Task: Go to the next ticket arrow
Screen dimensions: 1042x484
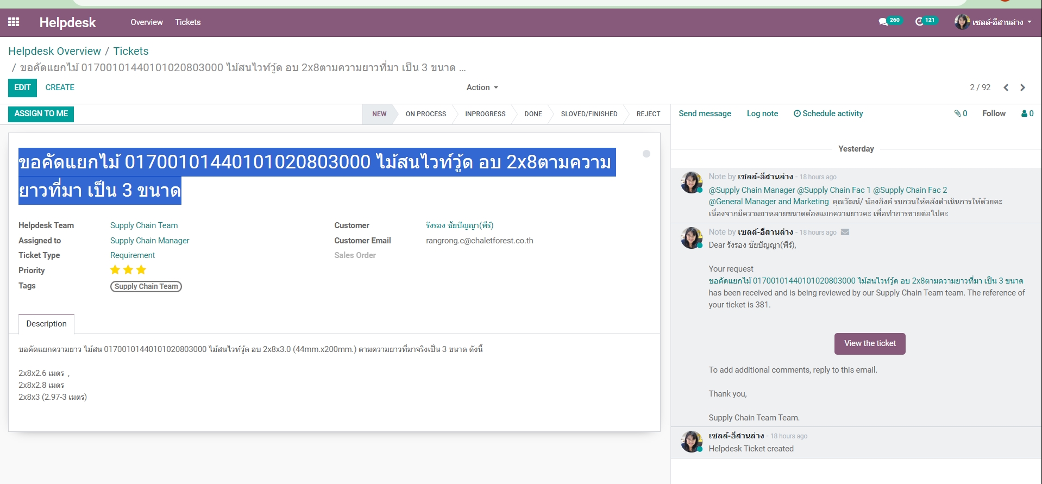Action: [x=1022, y=87]
